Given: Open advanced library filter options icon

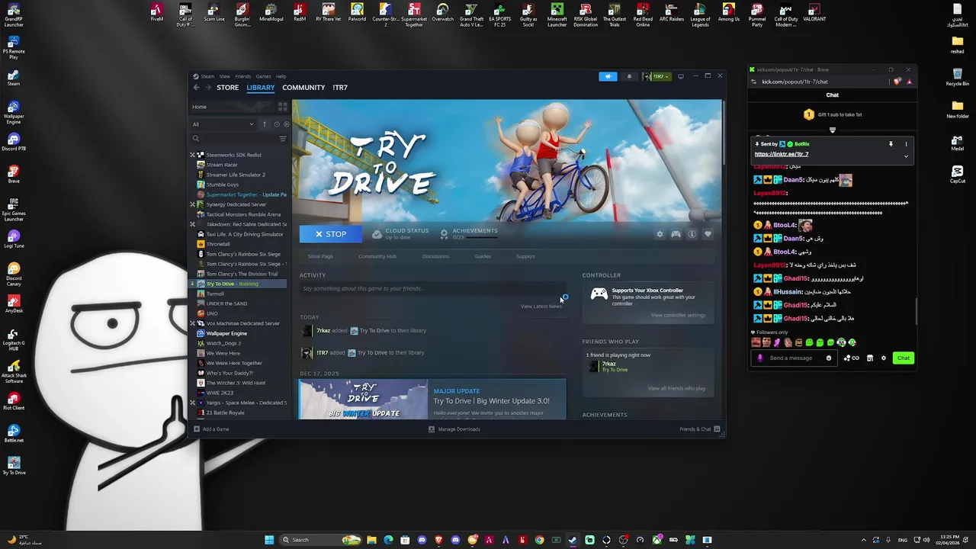Looking at the screenshot, I should point(283,139).
